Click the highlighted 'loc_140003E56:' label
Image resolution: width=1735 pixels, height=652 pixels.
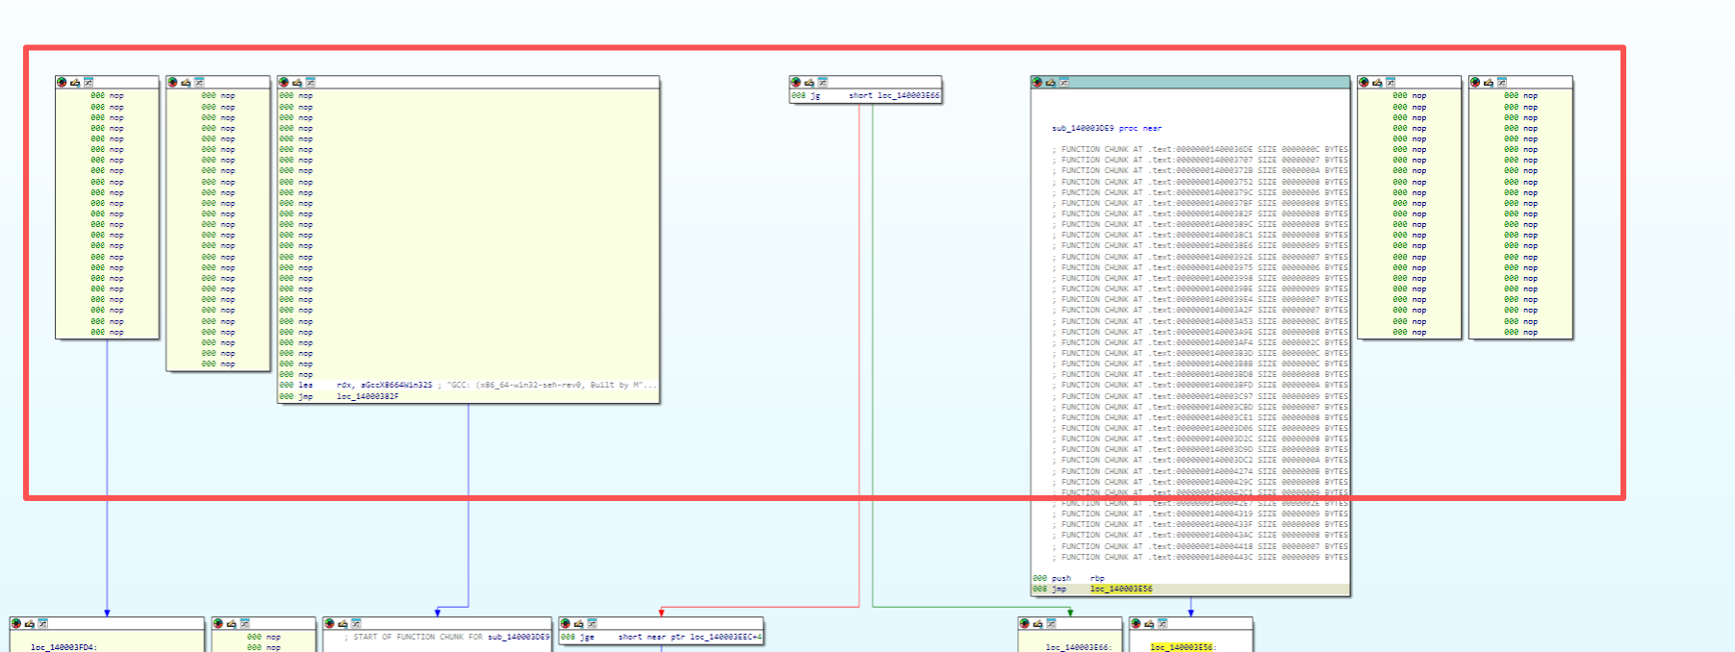1184,647
